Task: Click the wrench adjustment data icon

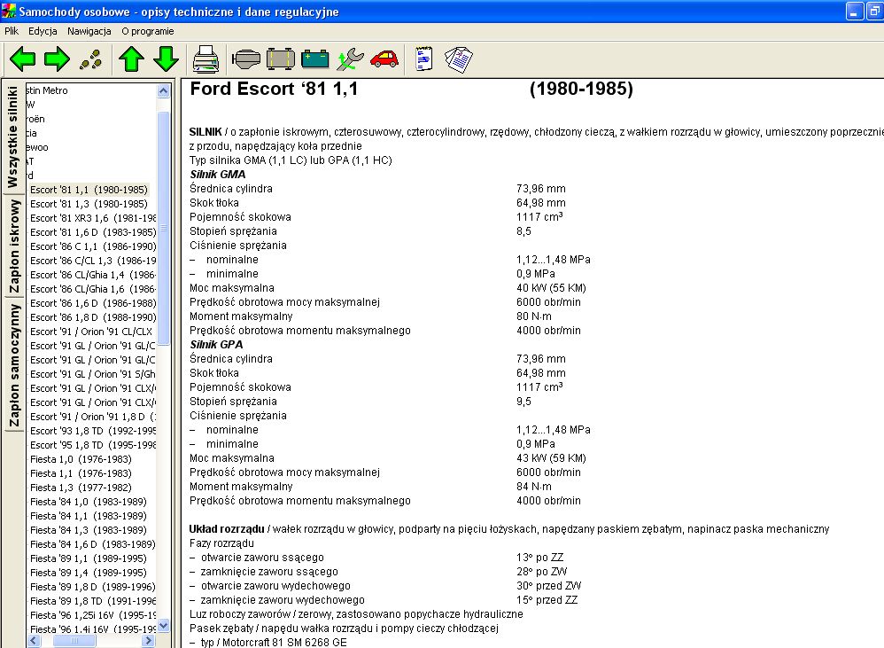Action: click(x=350, y=59)
